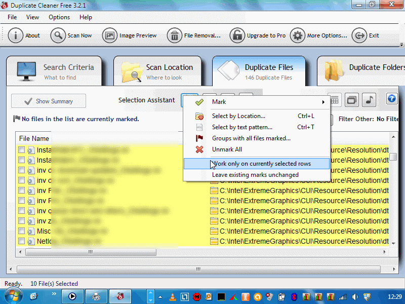The image size is (405, 304).
Task: Choose Unmark All from the menu
Action: 227,149
